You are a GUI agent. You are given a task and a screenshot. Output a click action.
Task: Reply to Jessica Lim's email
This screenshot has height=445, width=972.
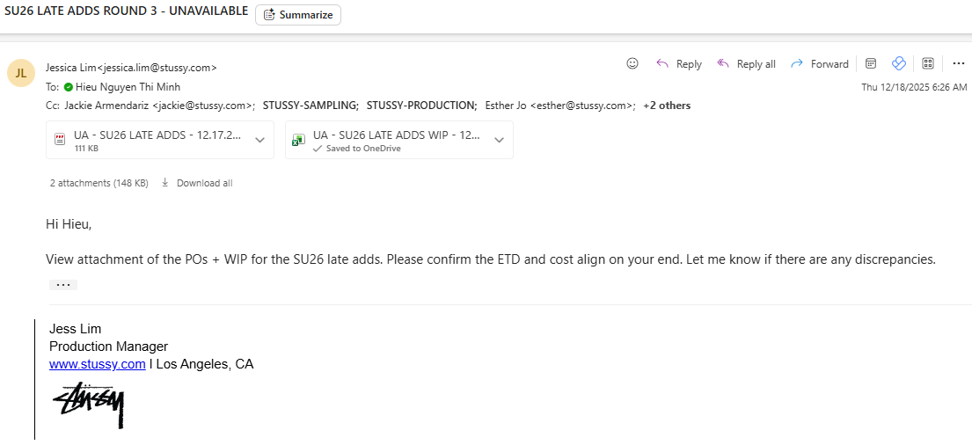pyautogui.click(x=678, y=64)
